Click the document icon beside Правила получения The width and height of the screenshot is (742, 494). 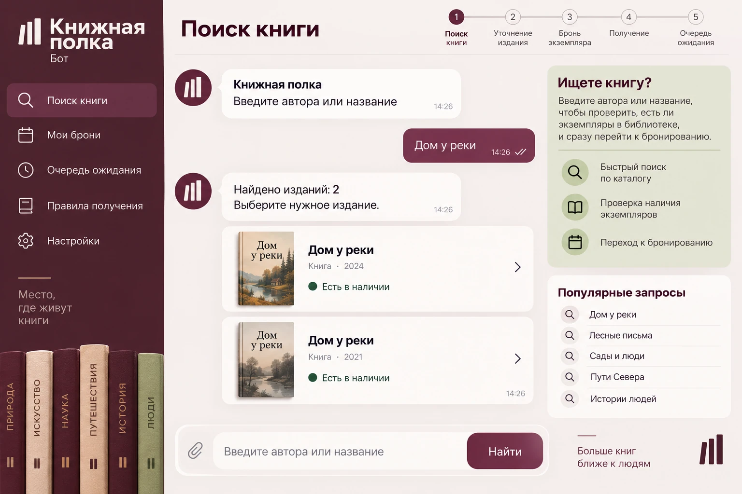(26, 206)
